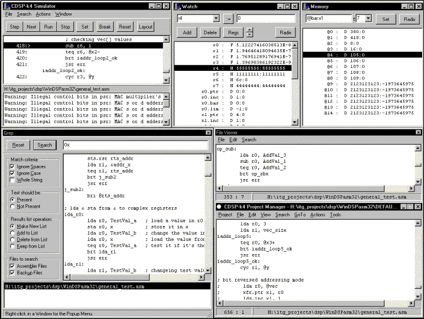Select memory row @4 D 105:0
Viewport: 424px width, 319px height.
(x=362, y=55)
